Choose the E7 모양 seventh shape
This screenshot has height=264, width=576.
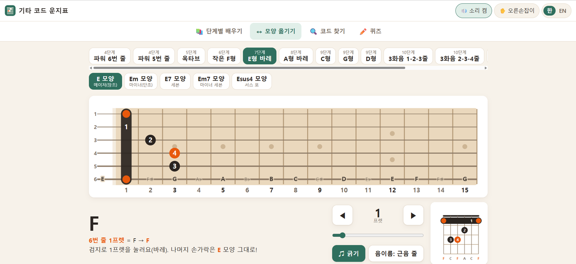pos(175,81)
